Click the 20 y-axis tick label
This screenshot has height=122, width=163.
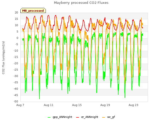pos(16,13)
